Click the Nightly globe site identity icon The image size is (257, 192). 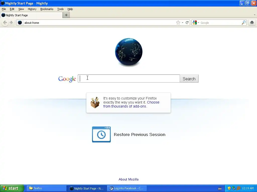pos(20,22)
